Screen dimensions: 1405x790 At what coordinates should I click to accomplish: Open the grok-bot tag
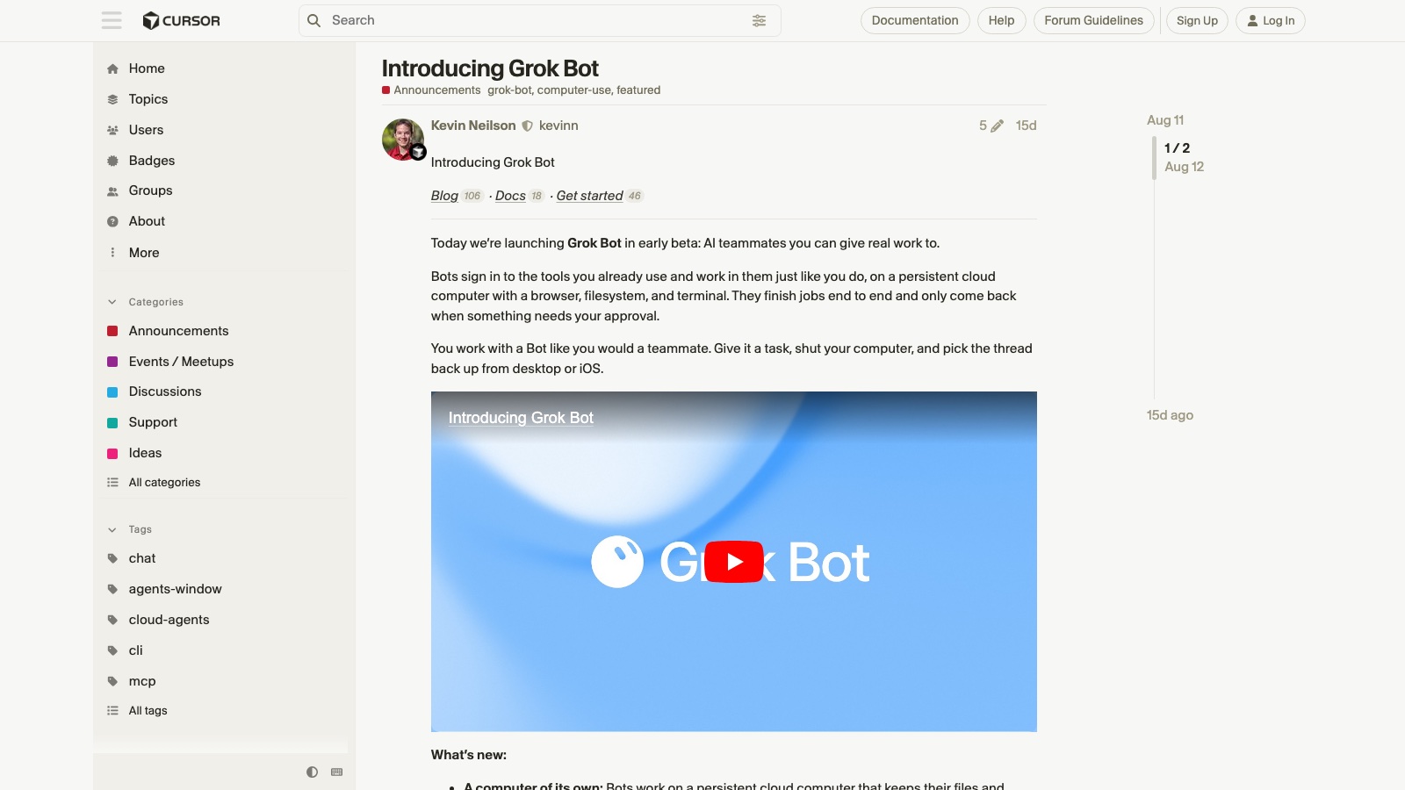coord(509,90)
